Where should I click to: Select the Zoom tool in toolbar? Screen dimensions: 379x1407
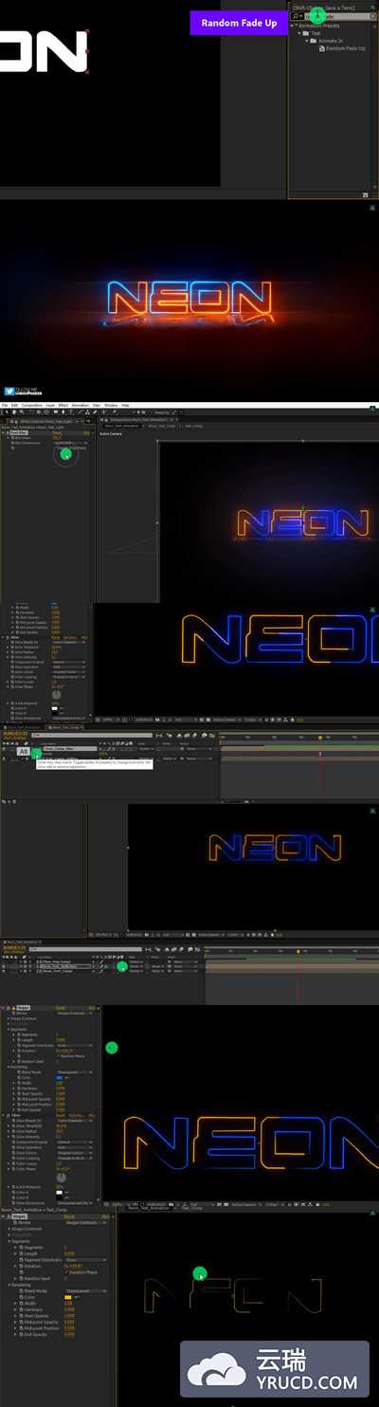click(22, 411)
